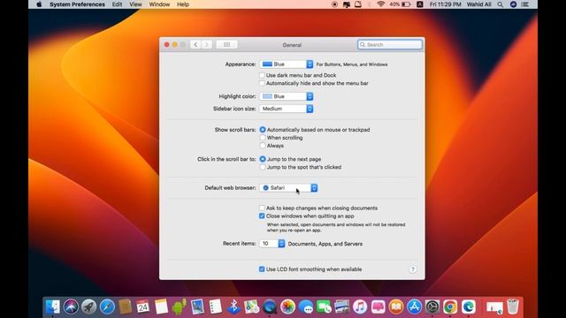
Task: Select Jump to the spot that's clicked
Action: (x=263, y=167)
